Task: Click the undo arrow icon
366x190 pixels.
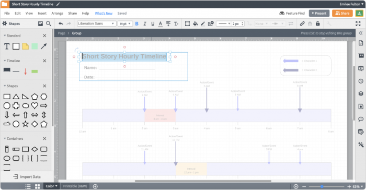Action: [61, 23]
